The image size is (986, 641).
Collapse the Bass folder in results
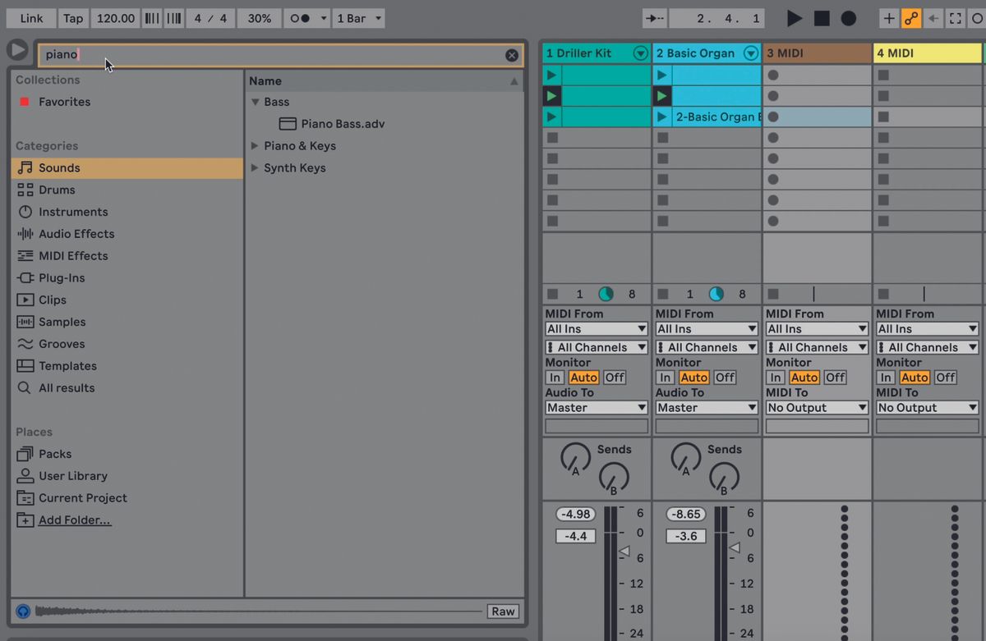tap(255, 102)
